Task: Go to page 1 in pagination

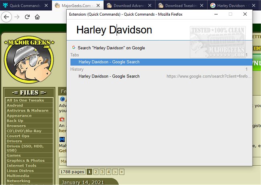Action: tap(90, 172)
